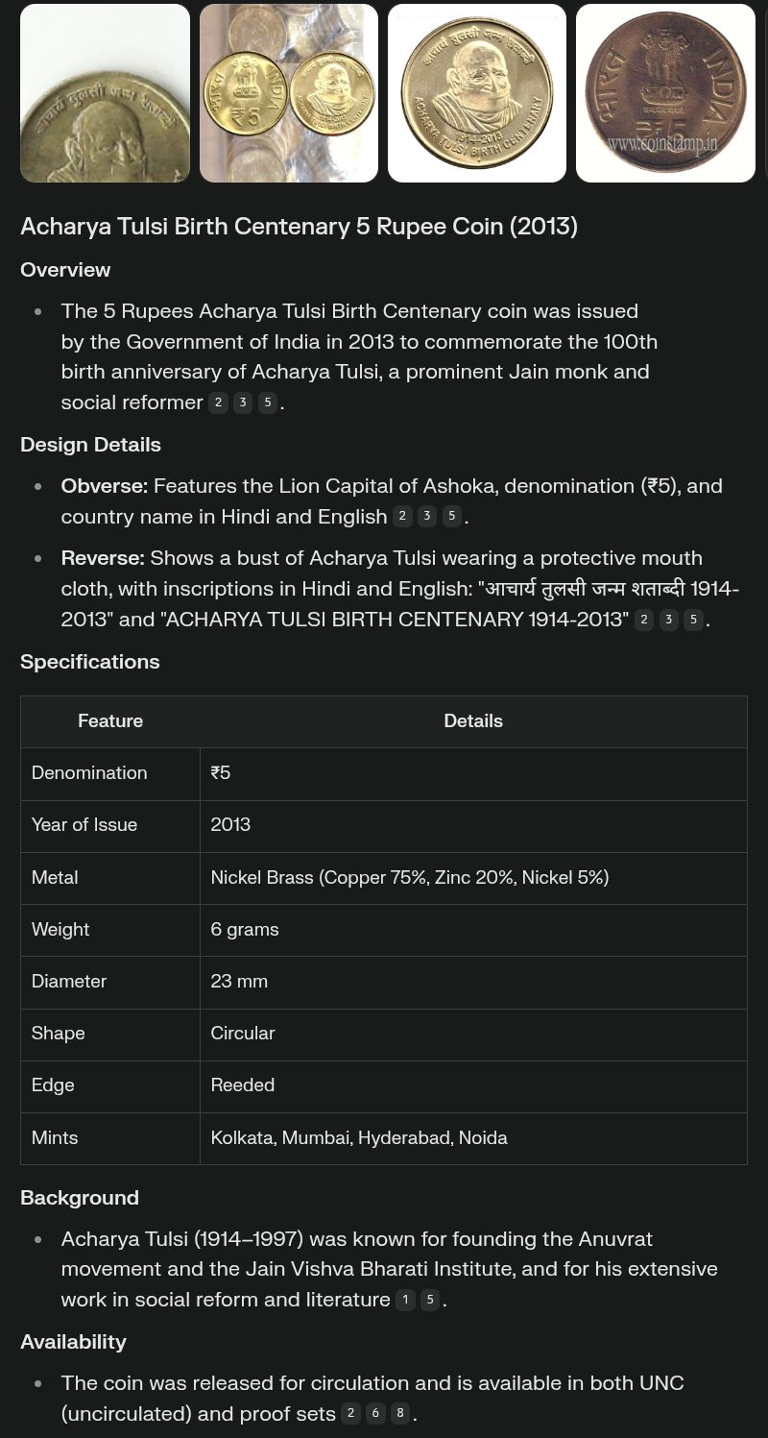Image resolution: width=768 pixels, height=1438 pixels.
Task: Open citation 5 in the Overview bullet
Action: (x=268, y=402)
